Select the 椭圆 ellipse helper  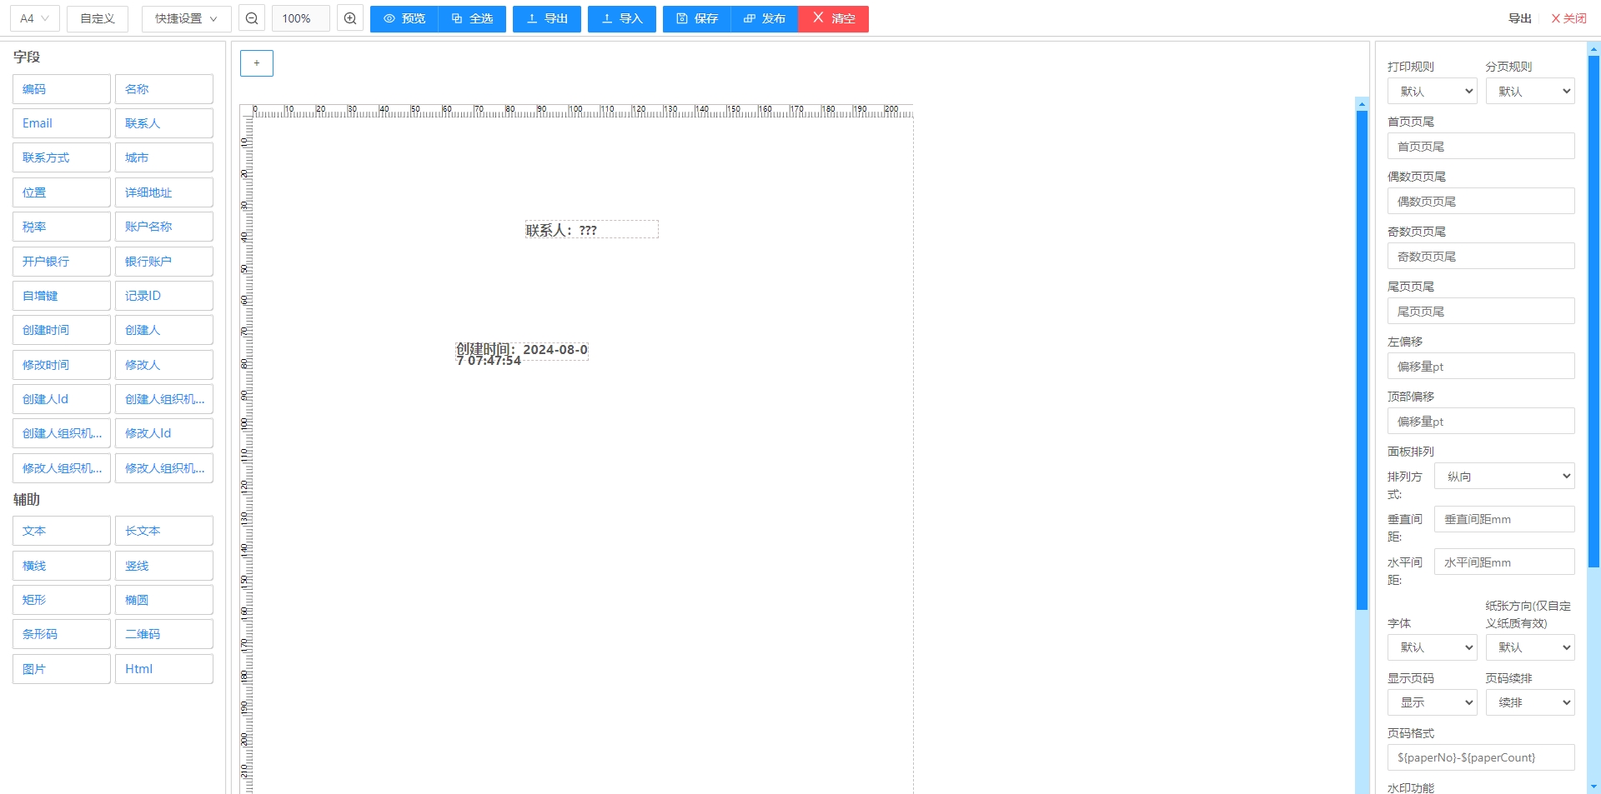click(164, 600)
